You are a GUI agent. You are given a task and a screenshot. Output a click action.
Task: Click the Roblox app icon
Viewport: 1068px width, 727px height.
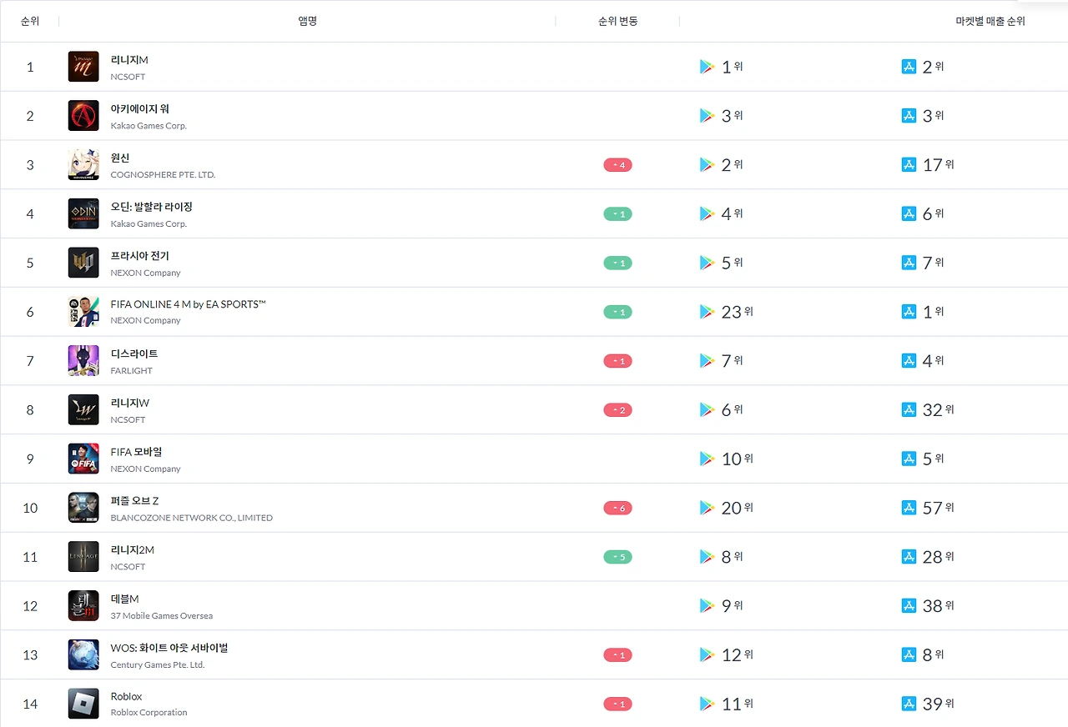tap(83, 704)
